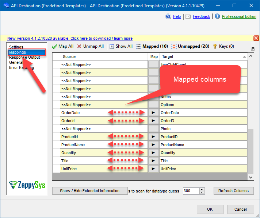Click rows to scan input field
Screen dimensions: 260x218
pyautogui.click(x=191, y=191)
